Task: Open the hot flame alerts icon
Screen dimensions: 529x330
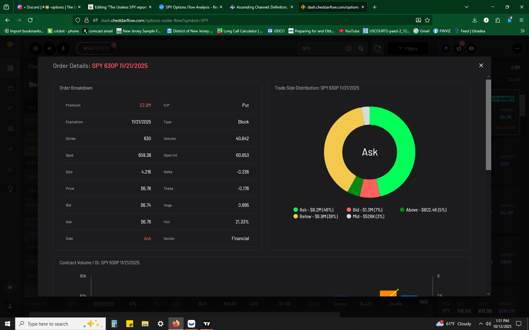Action: tap(459, 48)
